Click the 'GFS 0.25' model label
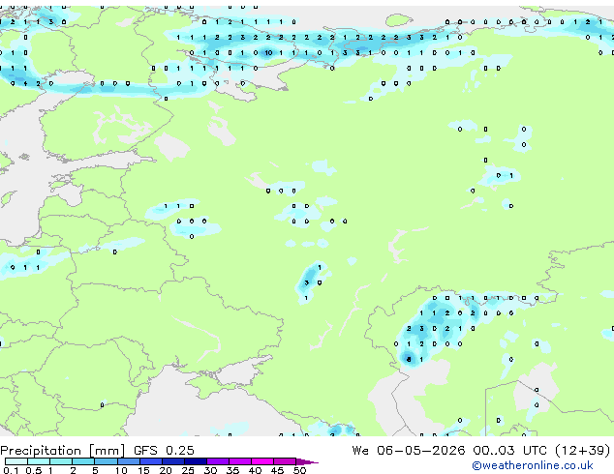 [x=164, y=450]
